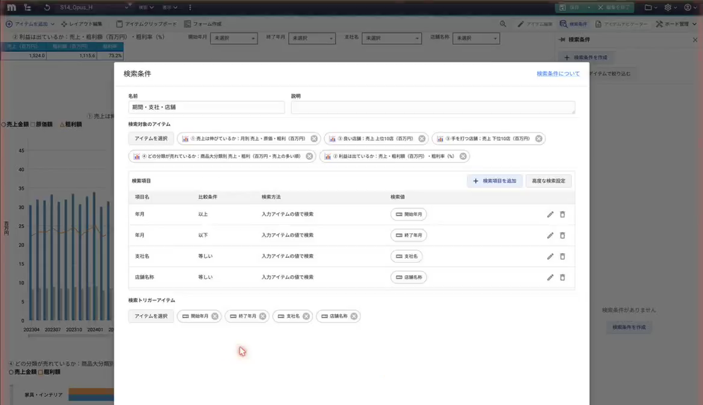Delete the 支社名 search row

point(562,257)
